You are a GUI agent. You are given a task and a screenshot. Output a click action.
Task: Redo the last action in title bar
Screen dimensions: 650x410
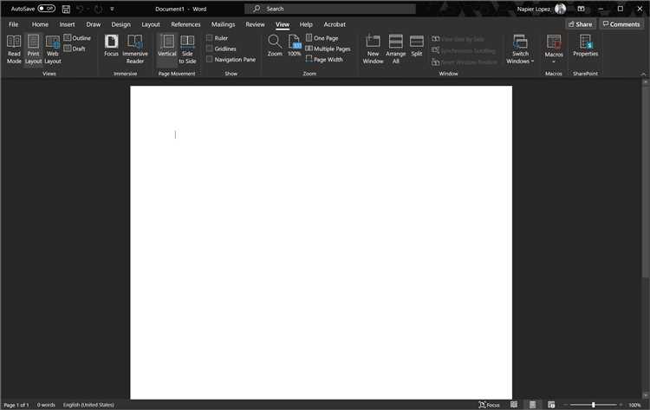98,9
